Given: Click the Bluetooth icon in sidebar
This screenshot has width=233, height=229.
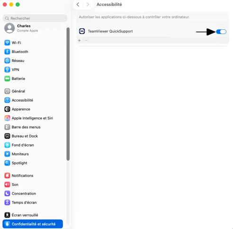Looking at the screenshot, I should [7, 52].
